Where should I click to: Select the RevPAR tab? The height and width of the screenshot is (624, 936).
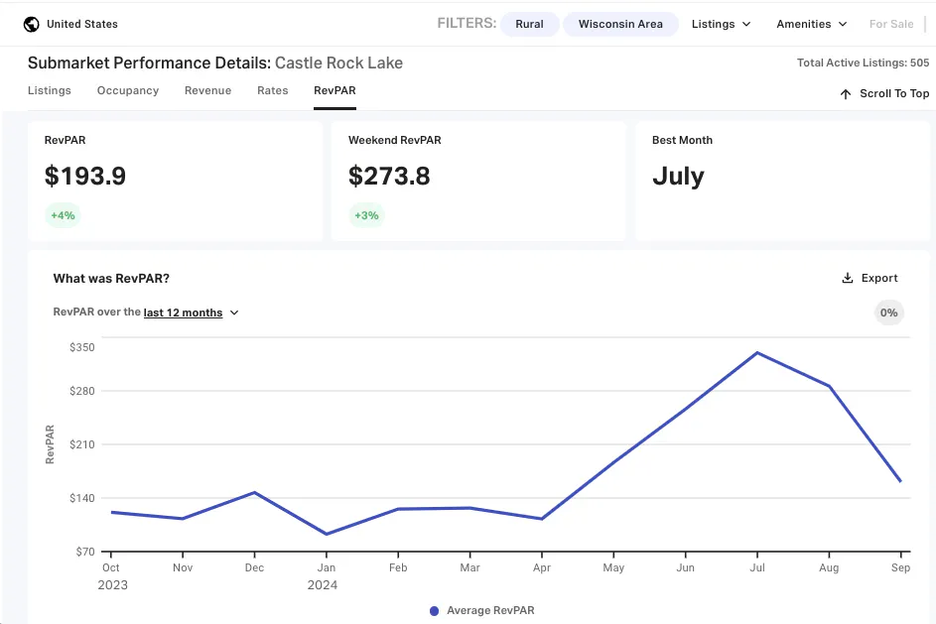click(334, 90)
